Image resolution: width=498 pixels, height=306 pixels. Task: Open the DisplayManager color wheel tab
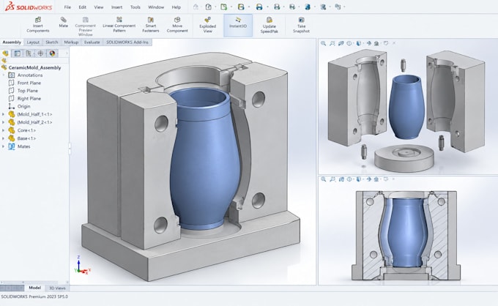pos(52,53)
